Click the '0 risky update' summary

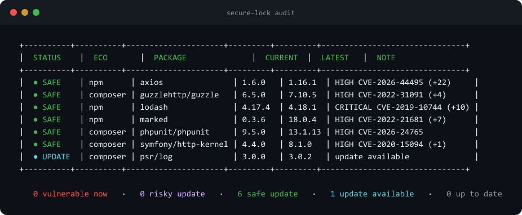point(172,194)
